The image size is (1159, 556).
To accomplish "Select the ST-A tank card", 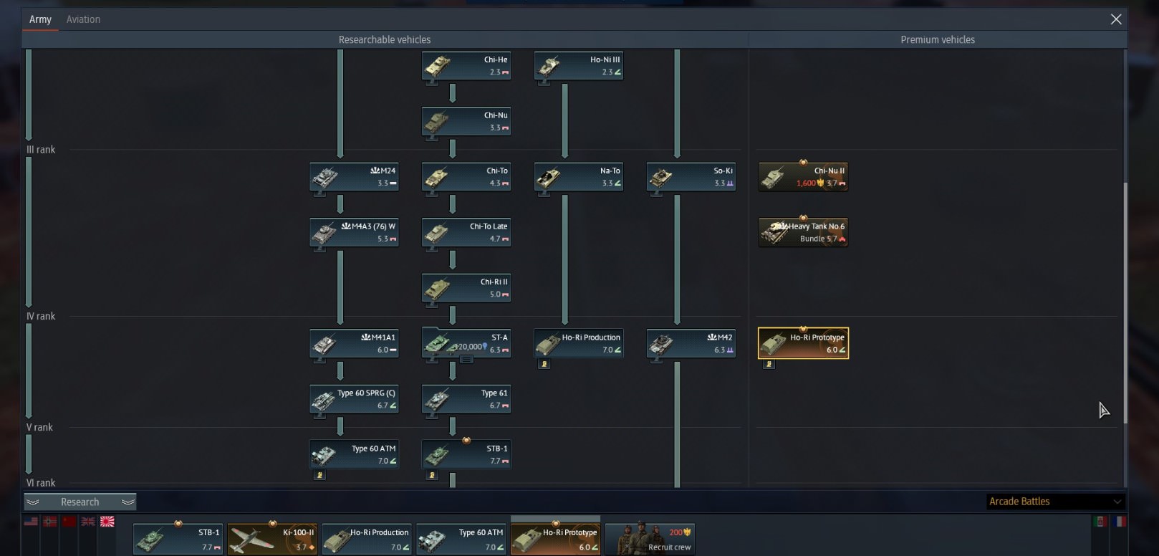I will pyautogui.click(x=466, y=343).
